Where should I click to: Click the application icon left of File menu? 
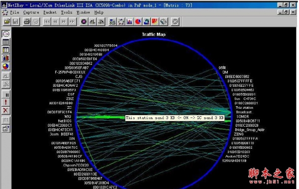(x=5, y=12)
